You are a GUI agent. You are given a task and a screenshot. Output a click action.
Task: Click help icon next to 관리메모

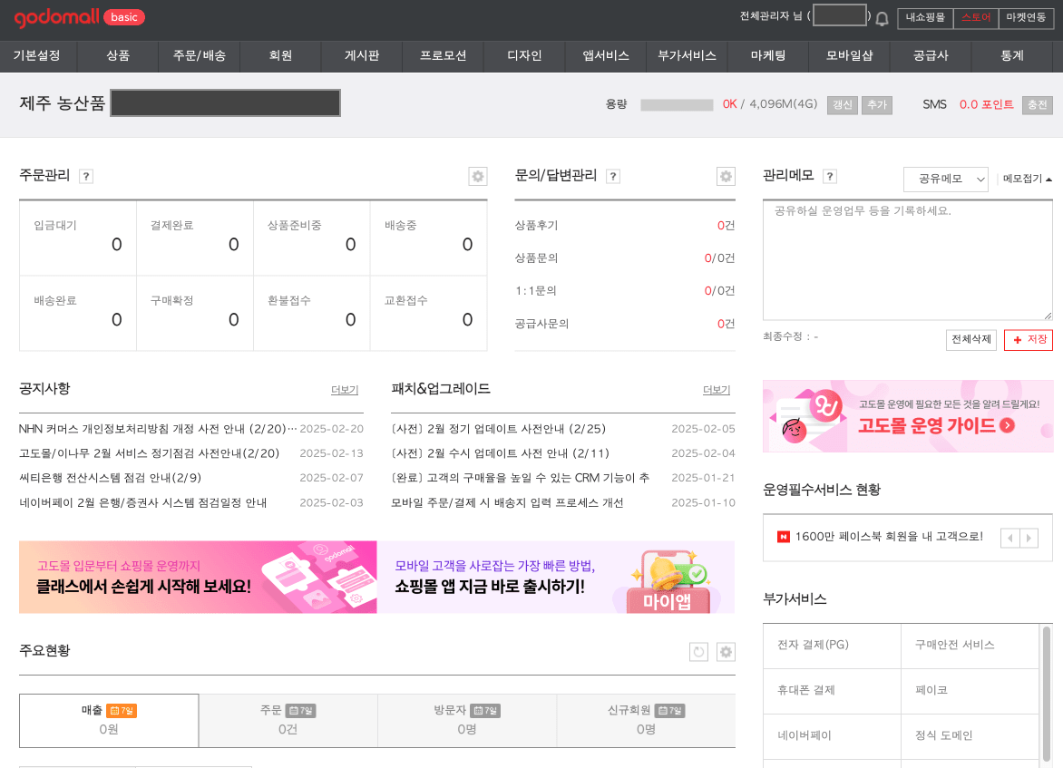(829, 176)
